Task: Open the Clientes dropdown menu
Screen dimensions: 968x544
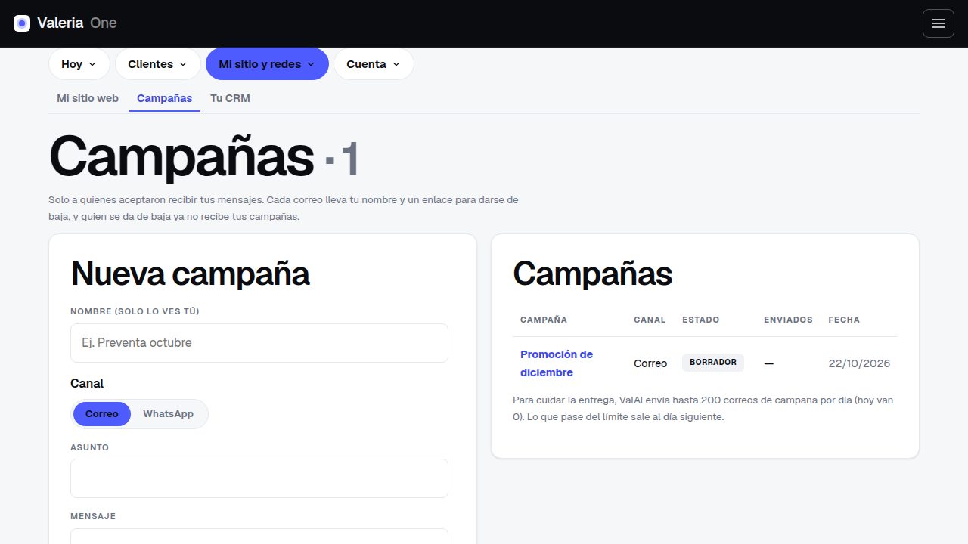Action: coord(158,64)
